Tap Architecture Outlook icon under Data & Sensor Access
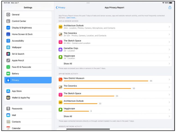Viewport: 176px width, 132px height. 61,27
